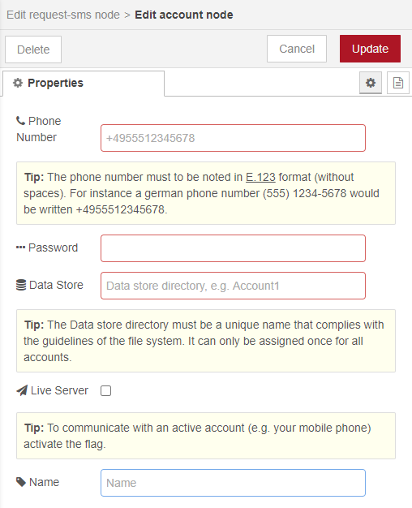Click the tag icon beside Name
Image resolution: width=412 pixels, height=508 pixels.
[x=21, y=482]
